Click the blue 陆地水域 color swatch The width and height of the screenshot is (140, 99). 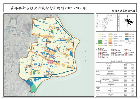127,39
